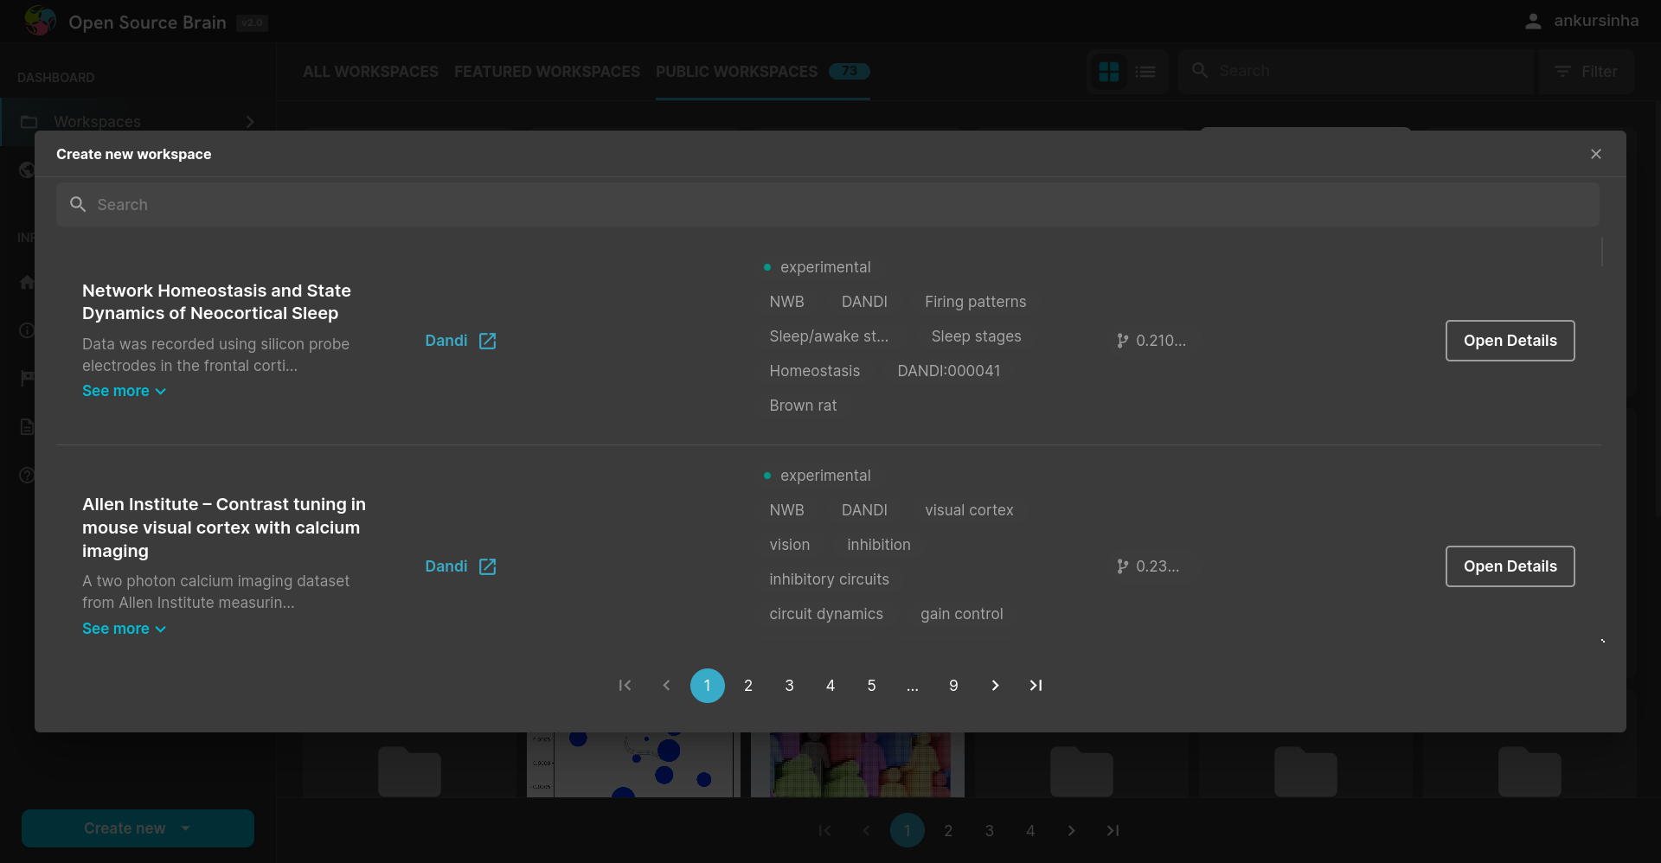Switch to list view of workspaces
The height and width of the screenshot is (863, 1661).
coord(1145,72)
